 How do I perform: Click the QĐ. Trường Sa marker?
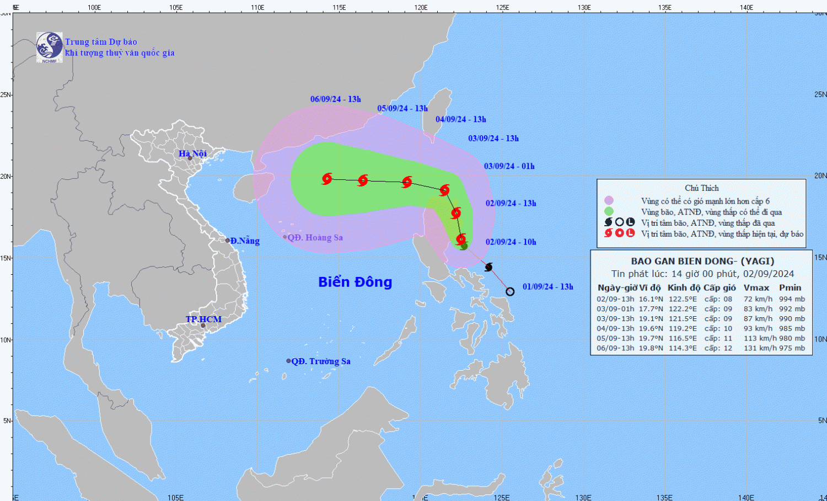pyautogui.click(x=288, y=361)
